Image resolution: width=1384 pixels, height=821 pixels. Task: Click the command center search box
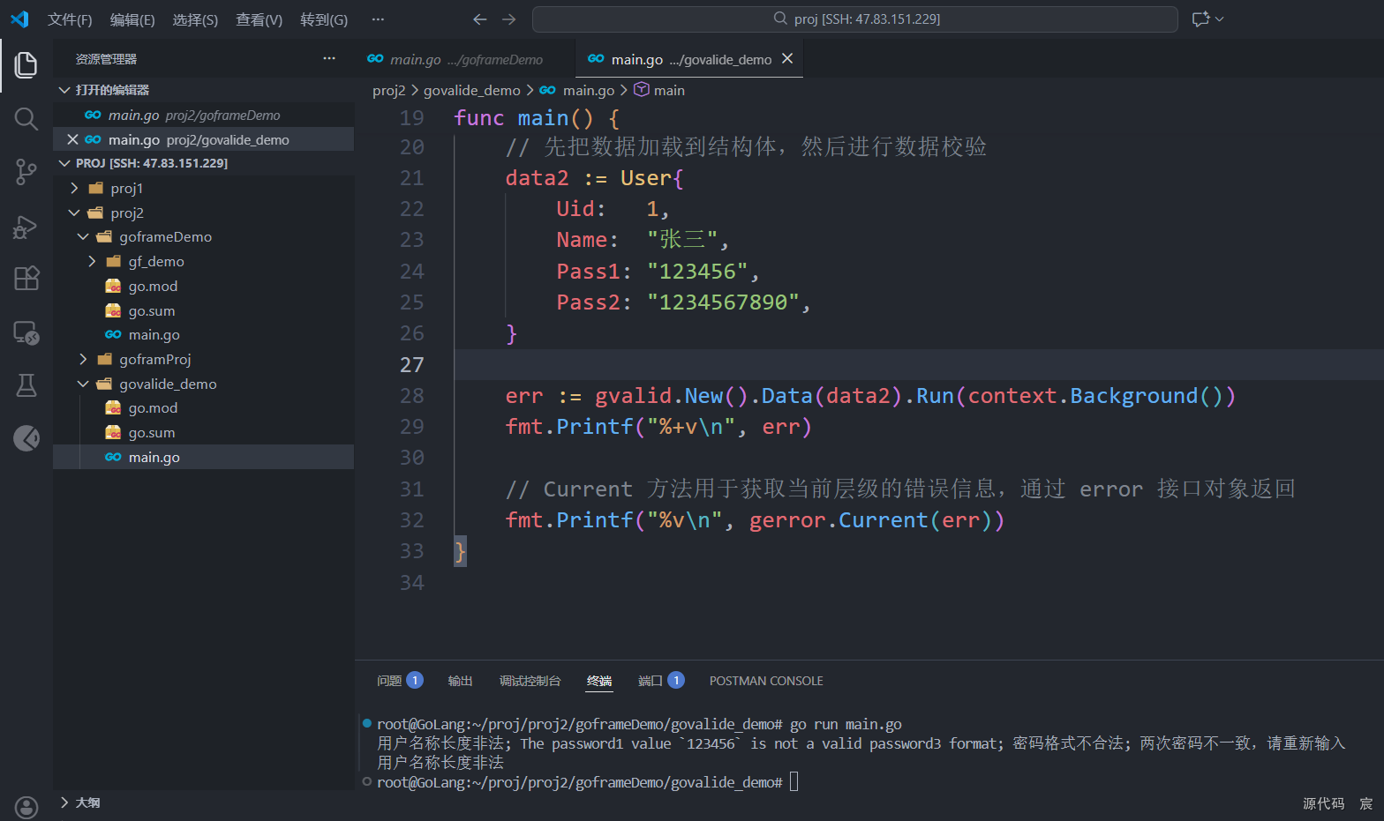[855, 19]
